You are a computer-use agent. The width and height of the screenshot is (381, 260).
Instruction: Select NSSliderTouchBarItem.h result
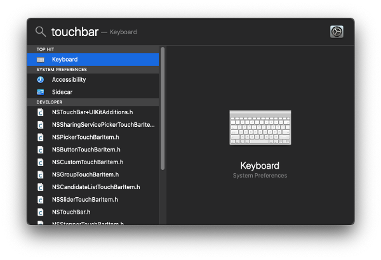[x=93, y=200]
